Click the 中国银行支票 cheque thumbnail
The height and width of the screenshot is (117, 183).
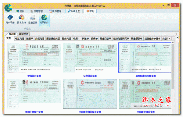tap(34, 58)
